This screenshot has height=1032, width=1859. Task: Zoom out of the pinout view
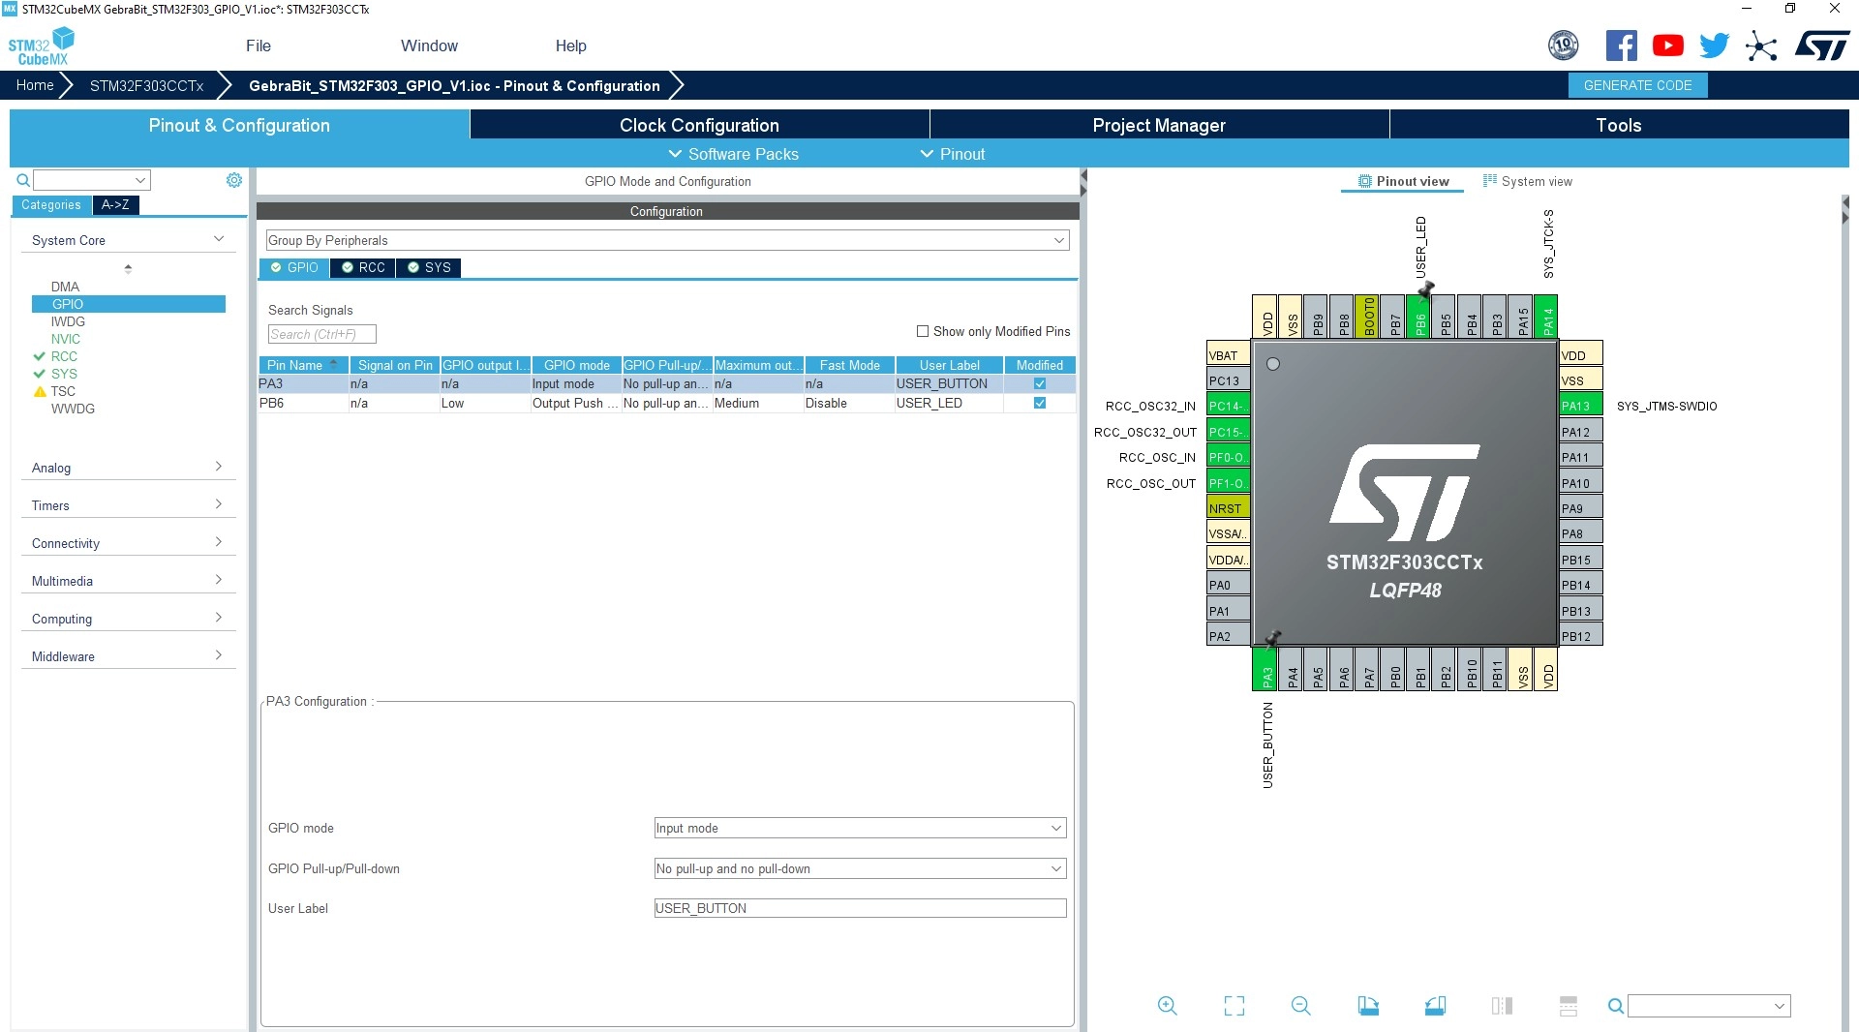pyautogui.click(x=1301, y=1006)
